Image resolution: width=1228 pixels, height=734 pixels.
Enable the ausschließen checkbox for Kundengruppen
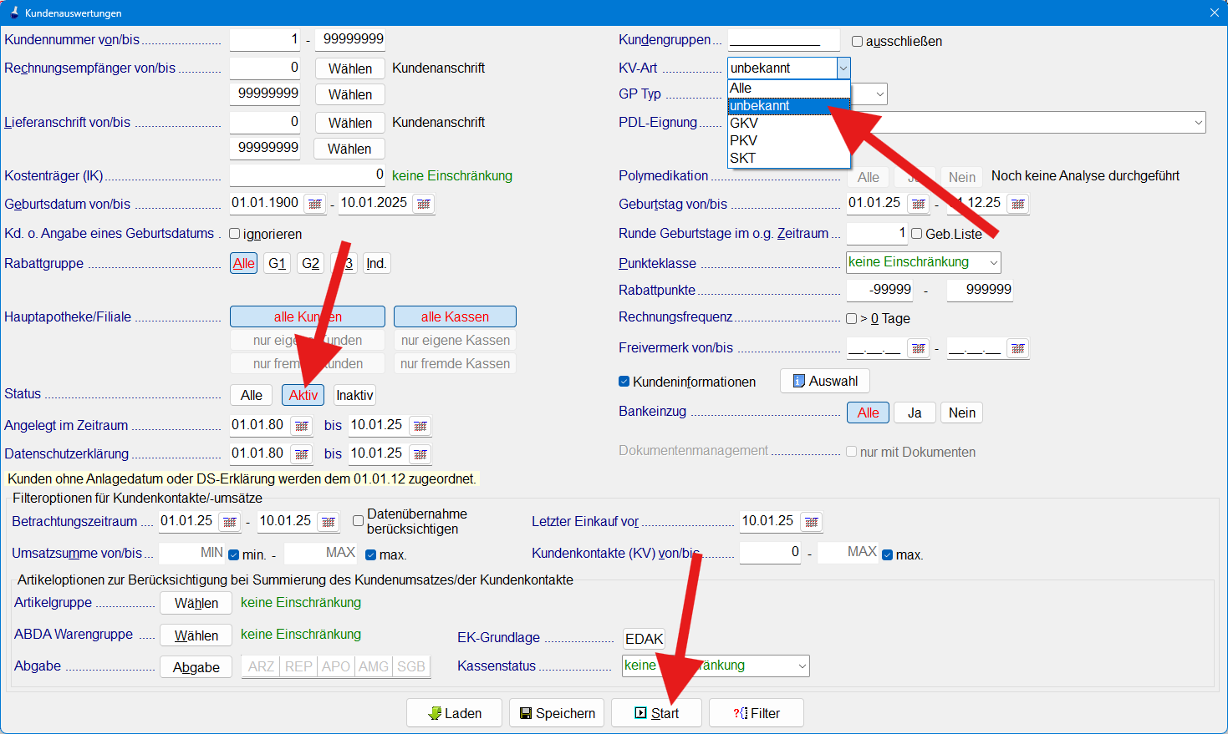(857, 42)
